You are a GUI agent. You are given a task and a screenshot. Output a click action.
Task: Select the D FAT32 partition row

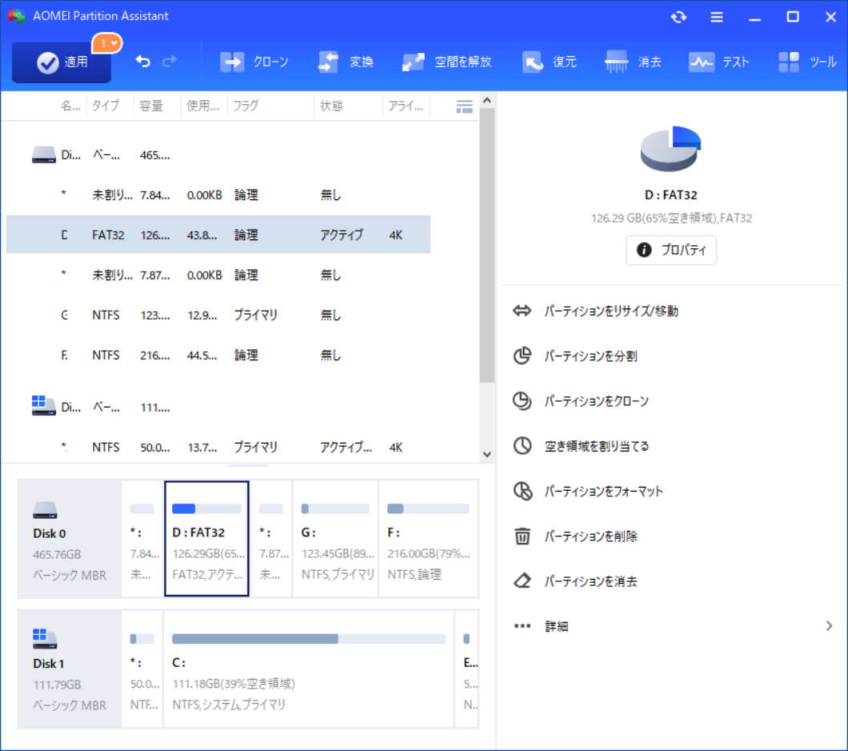(218, 235)
